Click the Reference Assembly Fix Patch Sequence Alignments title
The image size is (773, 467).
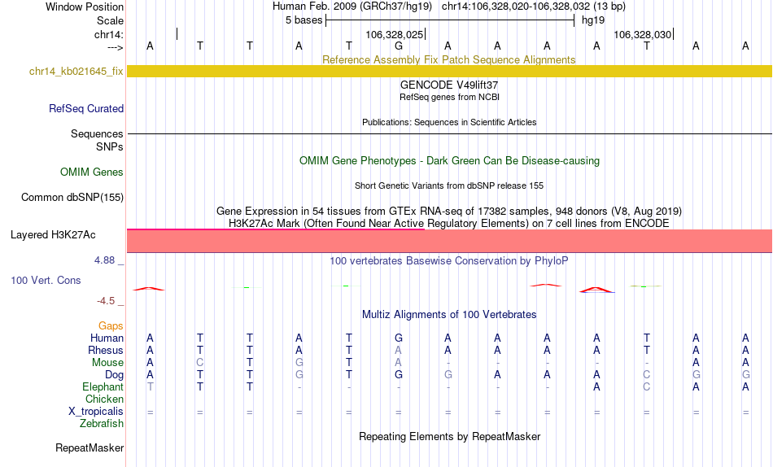coord(448,59)
